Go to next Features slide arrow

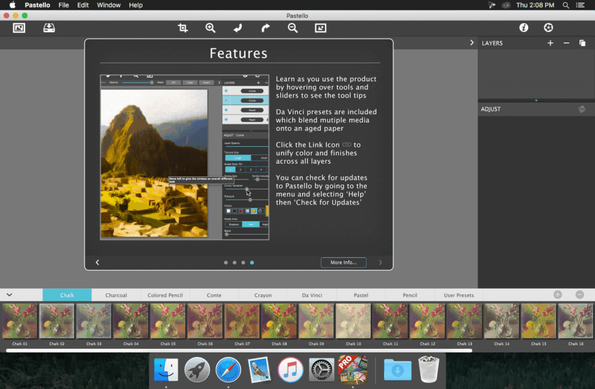pyautogui.click(x=380, y=262)
